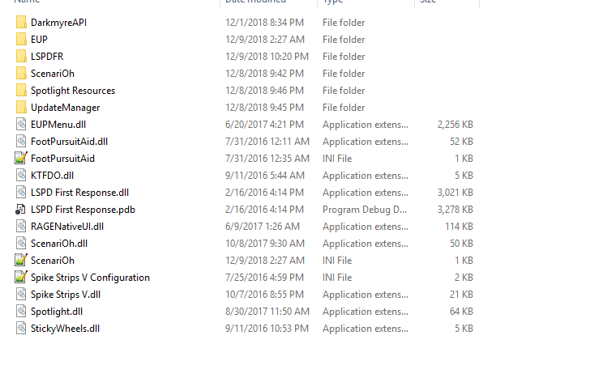
Task: Click the ScenariOh folder's yellow icon
Action: point(21,74)
